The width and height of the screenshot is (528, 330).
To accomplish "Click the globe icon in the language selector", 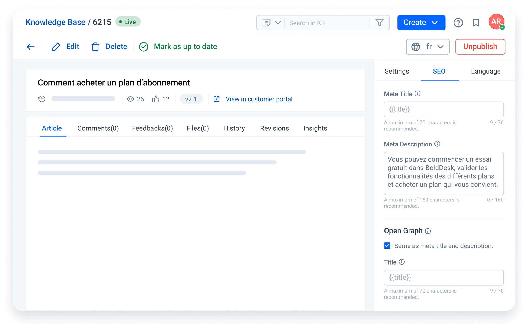I will pos(416,47).
